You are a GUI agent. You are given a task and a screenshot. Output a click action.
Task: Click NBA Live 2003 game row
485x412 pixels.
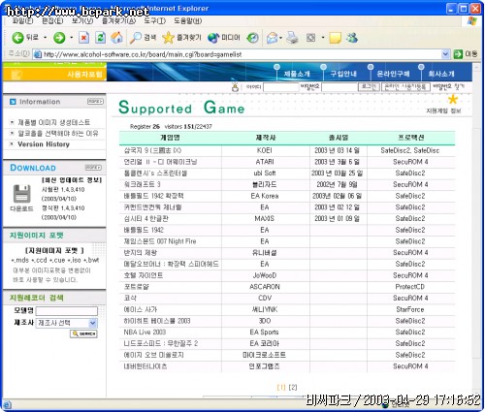pos(287,333)
